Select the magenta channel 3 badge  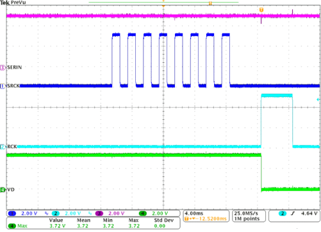(99, 213)
